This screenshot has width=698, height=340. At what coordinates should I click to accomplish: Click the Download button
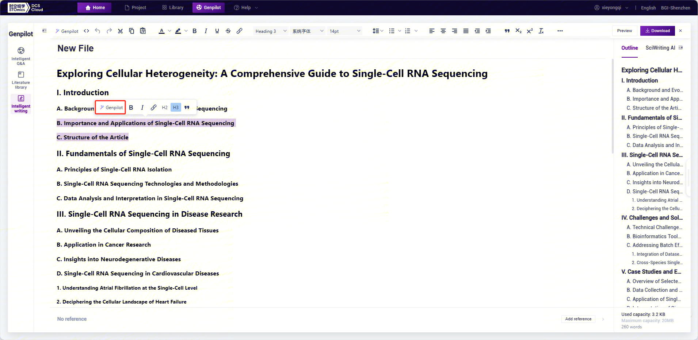(x=657, y=31)
